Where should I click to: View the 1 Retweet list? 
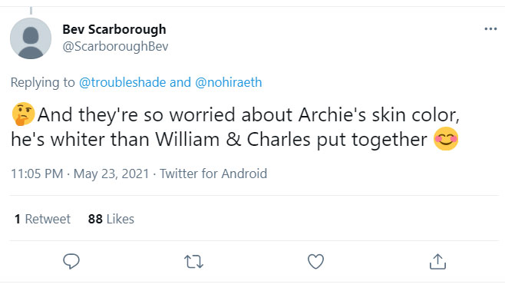[x=42, y=219]
